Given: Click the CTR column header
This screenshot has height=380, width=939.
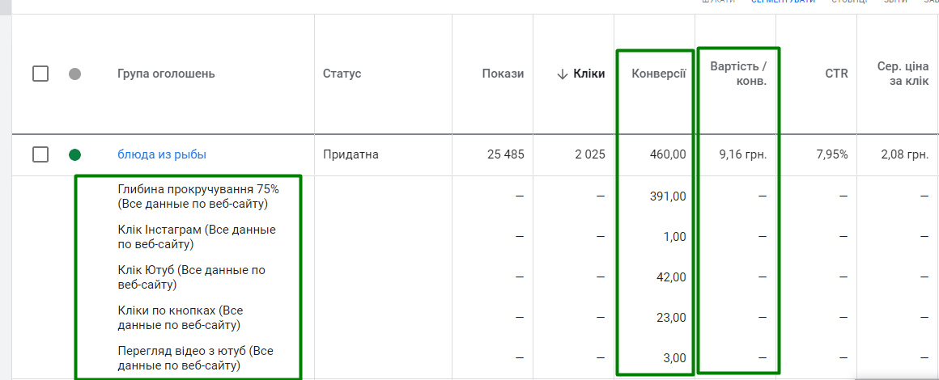Looking at the screenshot, I should 836,74.
